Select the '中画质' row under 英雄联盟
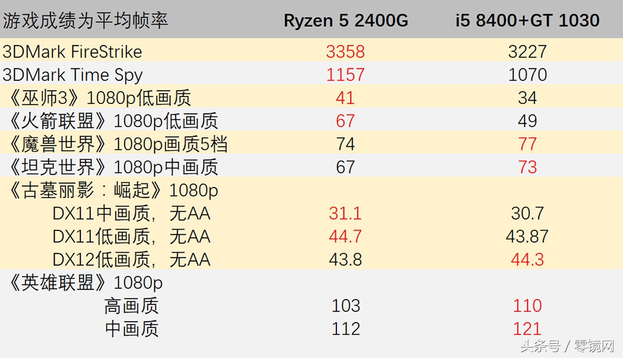 pos(131,329)
